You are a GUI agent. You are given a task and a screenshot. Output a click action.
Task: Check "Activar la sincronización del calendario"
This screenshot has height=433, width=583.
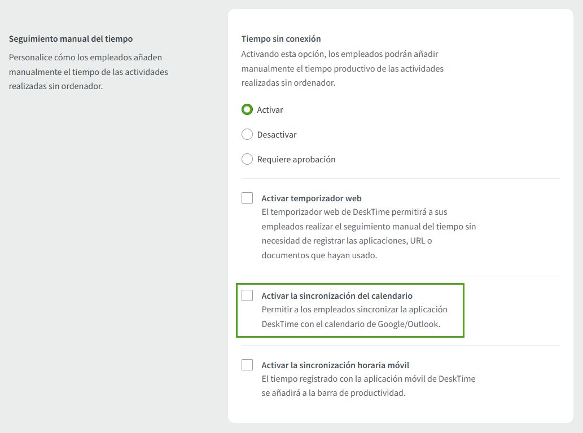tap(247, 295)
